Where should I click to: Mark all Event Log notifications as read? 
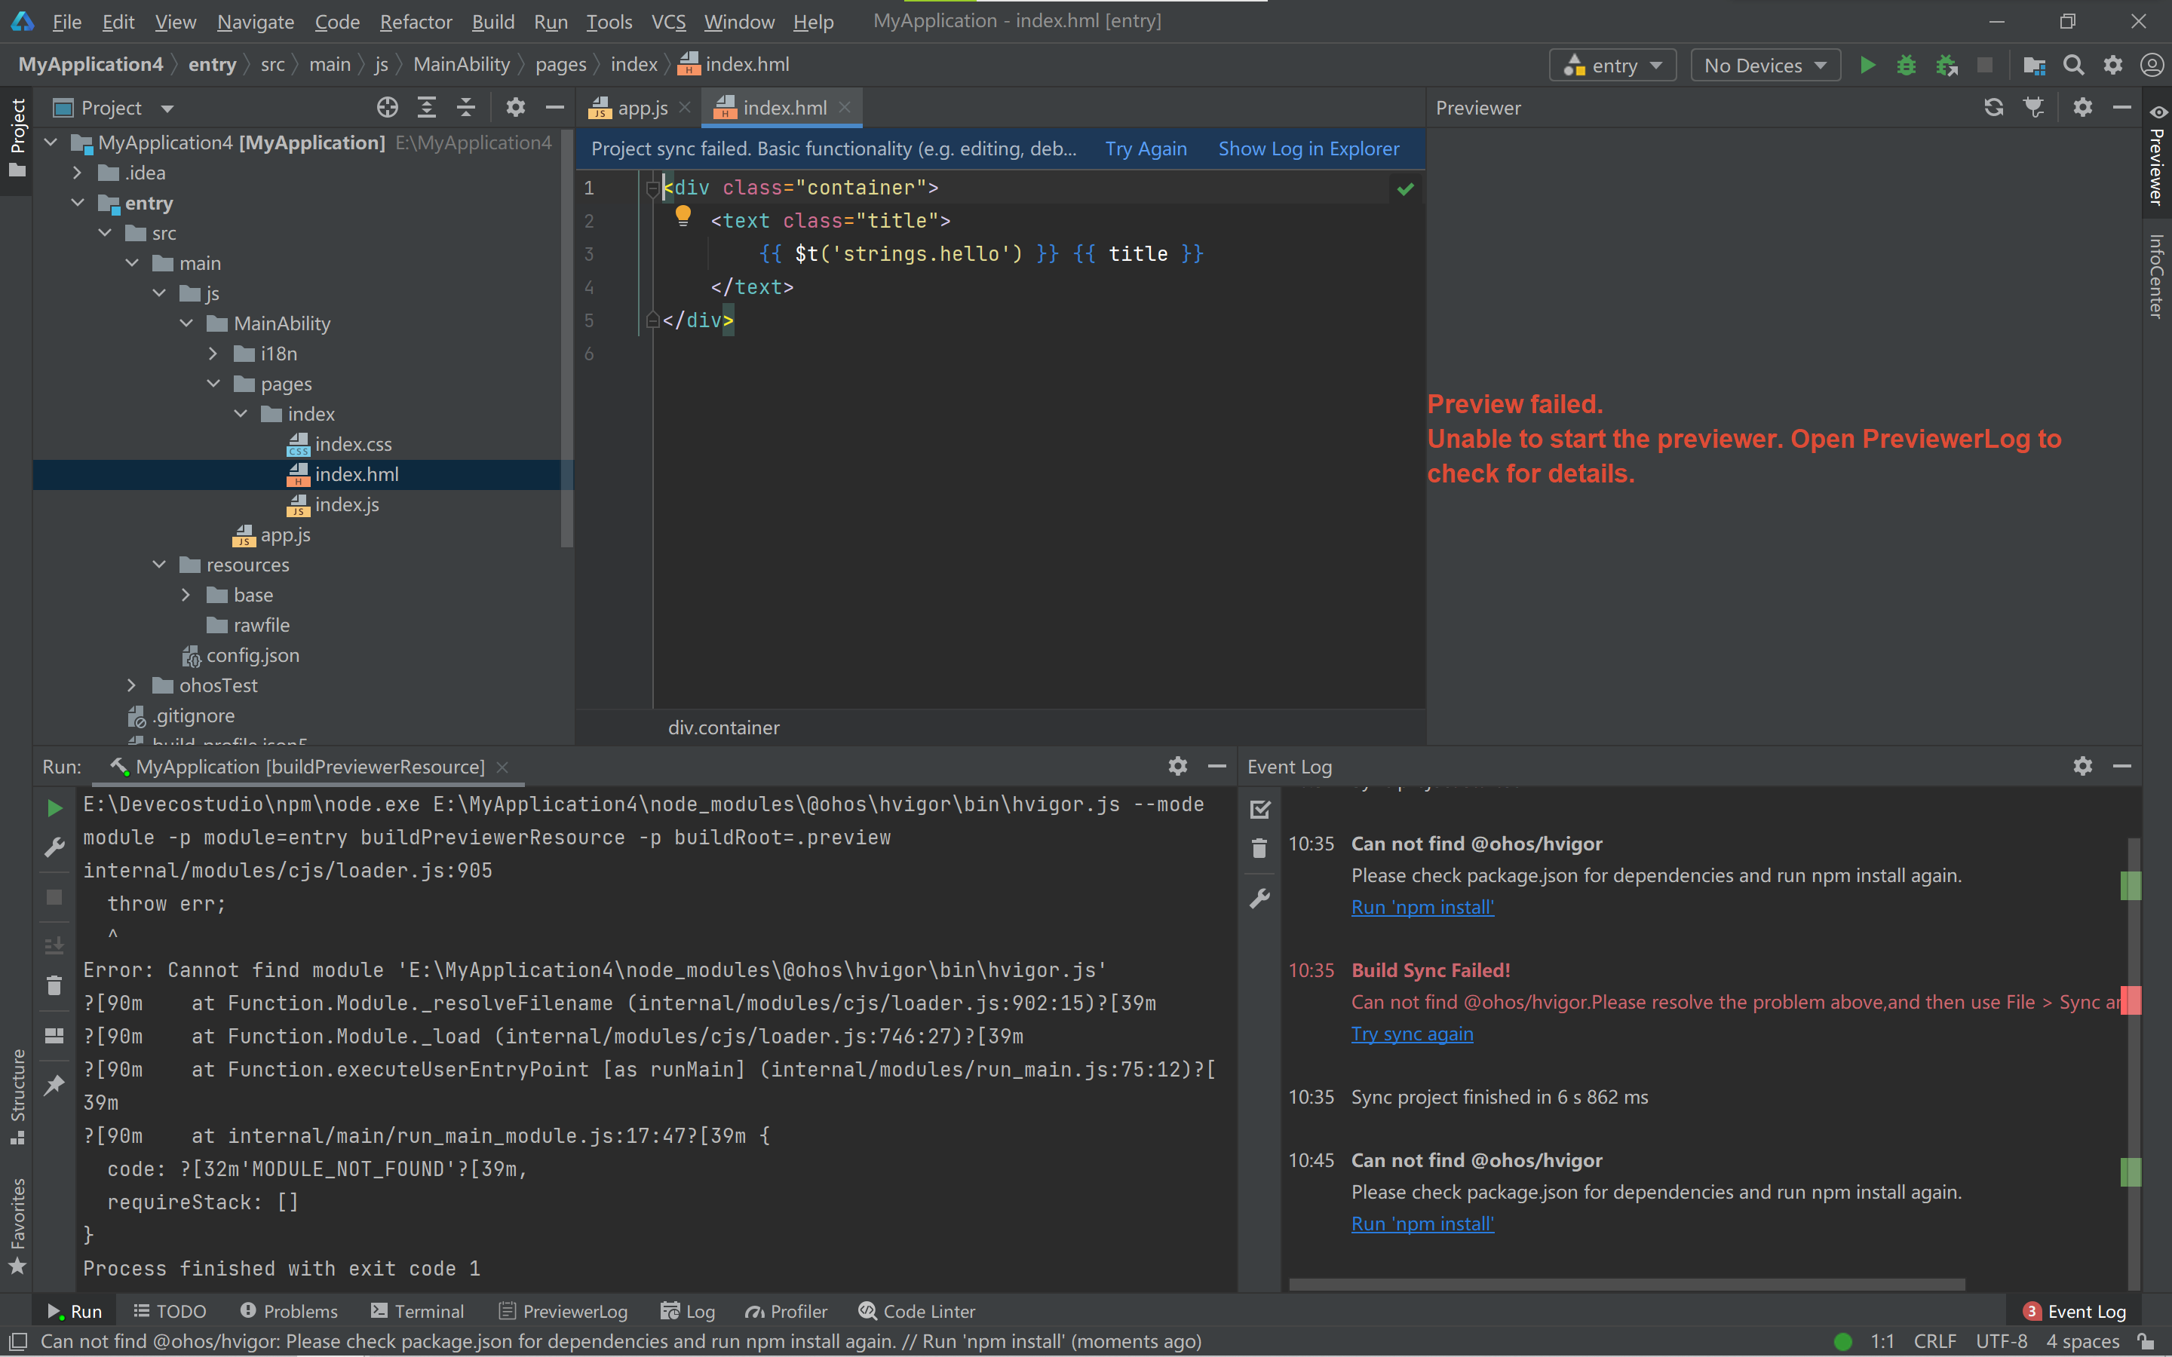(1260, 810)
